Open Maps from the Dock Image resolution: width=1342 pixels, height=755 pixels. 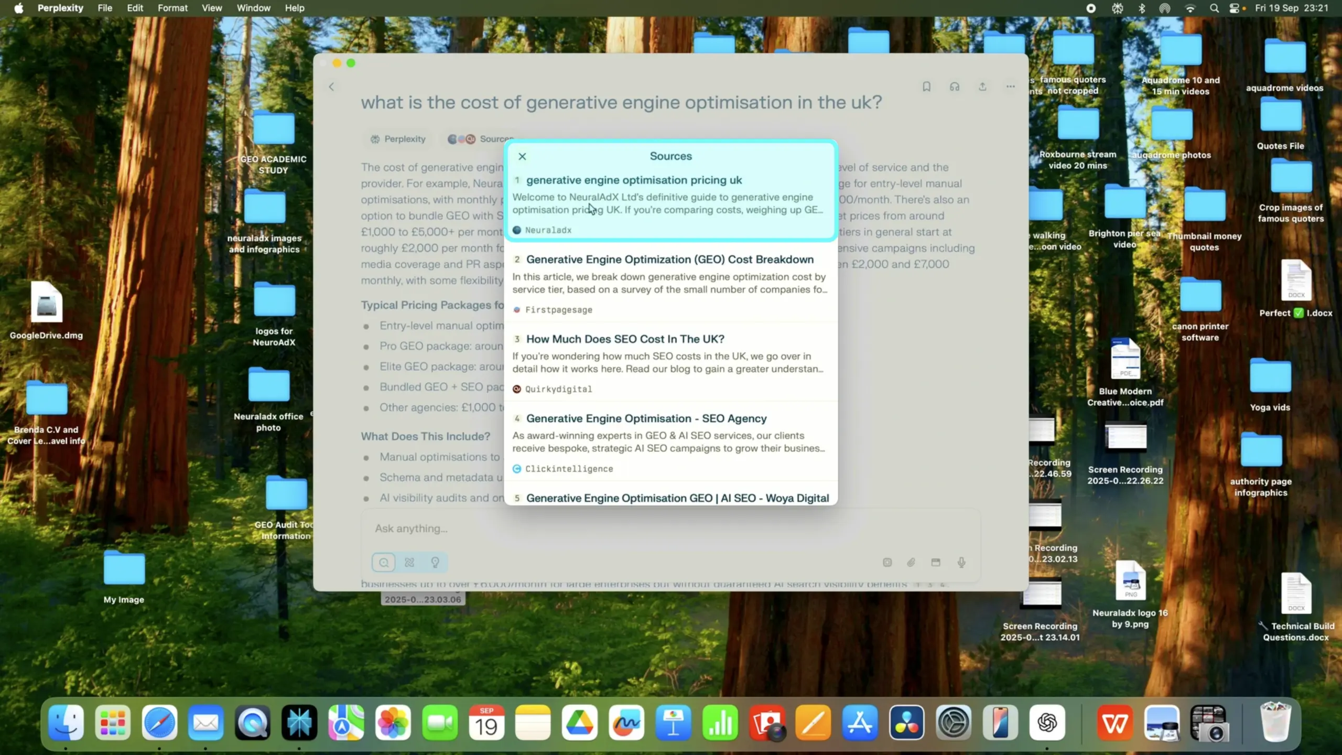[346, 722]
